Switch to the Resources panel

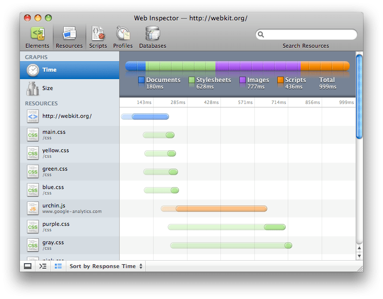coord(69,37)
